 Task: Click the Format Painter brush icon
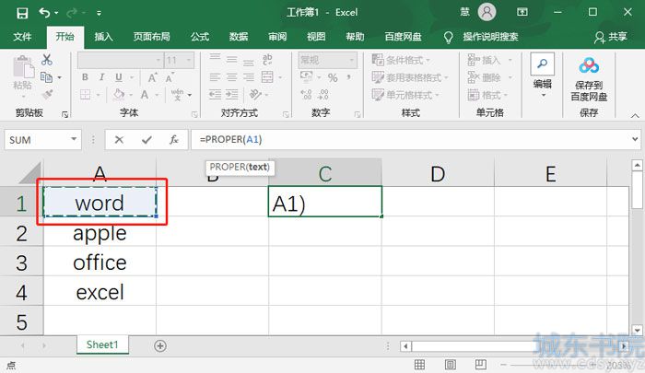coord(47,95)
